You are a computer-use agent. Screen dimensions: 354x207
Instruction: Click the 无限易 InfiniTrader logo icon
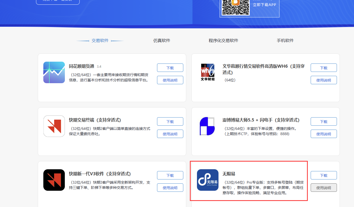click(208, 180)
